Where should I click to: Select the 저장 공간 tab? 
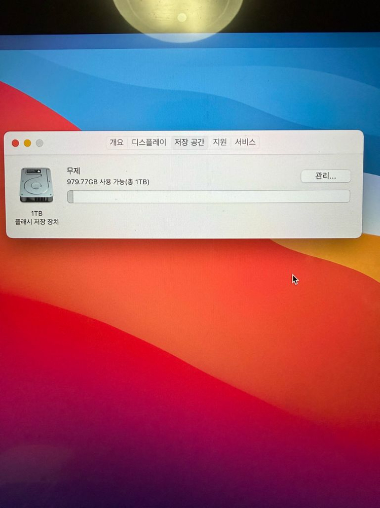189,142
